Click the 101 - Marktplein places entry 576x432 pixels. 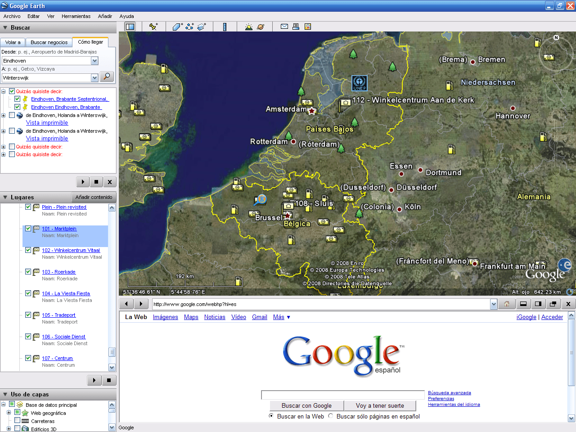[x=59, y=229]
